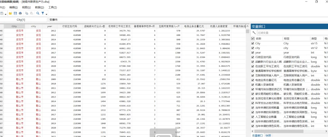This screenshot has height=137, width=328.
Task: Click the cell with value 34179.761
Action: click(119, 31)
